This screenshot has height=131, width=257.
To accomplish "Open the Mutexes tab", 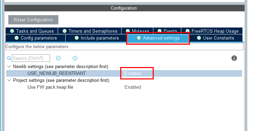I will [x=137, y=31].
